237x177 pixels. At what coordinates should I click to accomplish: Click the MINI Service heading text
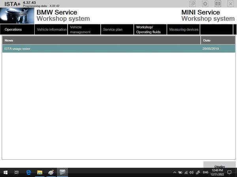(201, 12)
